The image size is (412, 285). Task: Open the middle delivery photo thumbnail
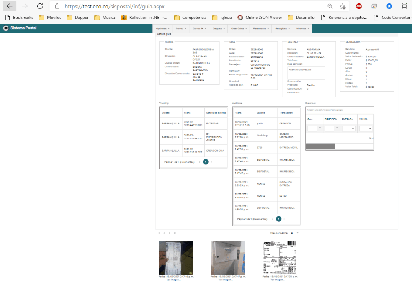[228, 257]
